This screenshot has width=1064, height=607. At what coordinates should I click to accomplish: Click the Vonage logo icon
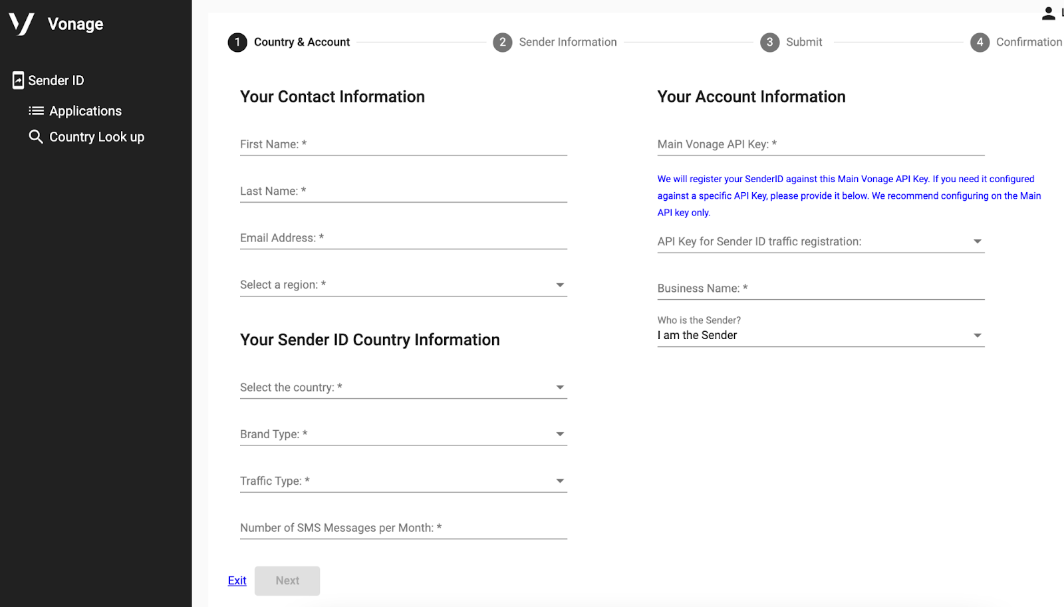point(21,24)
